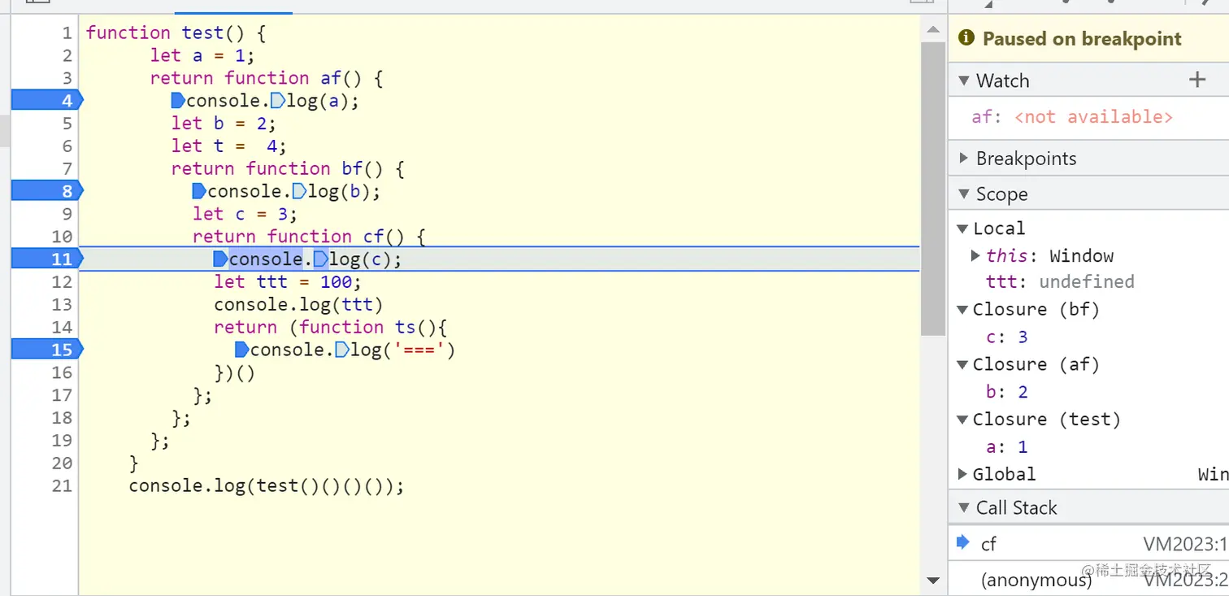
Task: Click the 'return function af() {' code line
Action: (x=267, y=78)
